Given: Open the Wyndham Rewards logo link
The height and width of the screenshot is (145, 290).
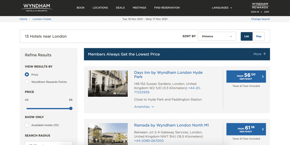Looking at the screenshot, I should click(260, 6).
